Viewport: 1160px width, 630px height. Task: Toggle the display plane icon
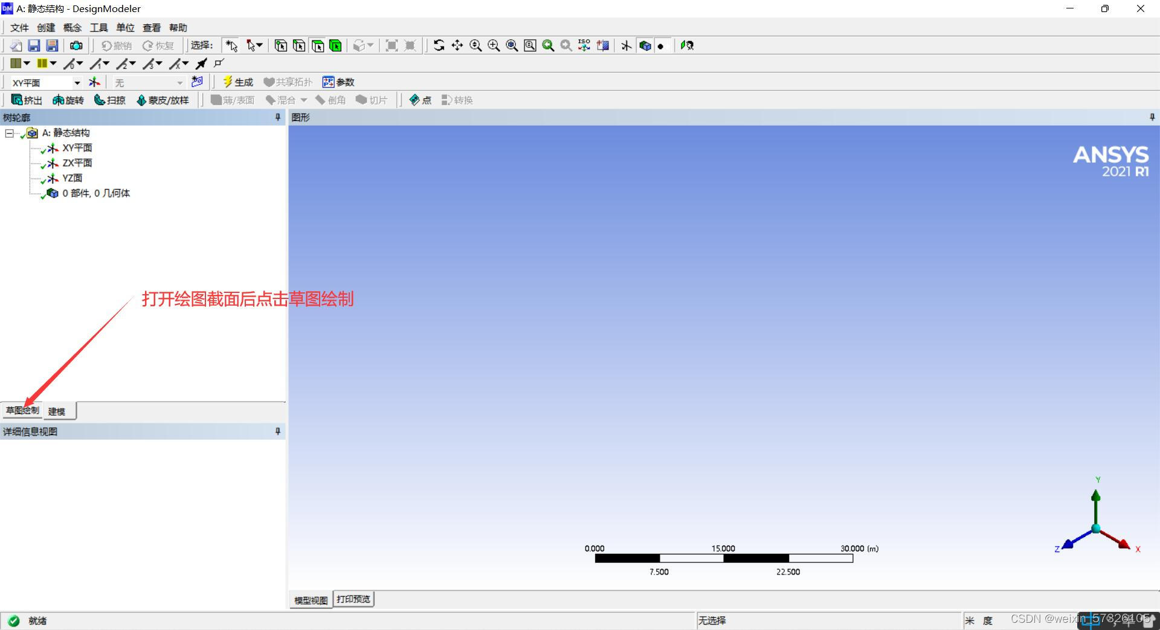coord(627,45)
